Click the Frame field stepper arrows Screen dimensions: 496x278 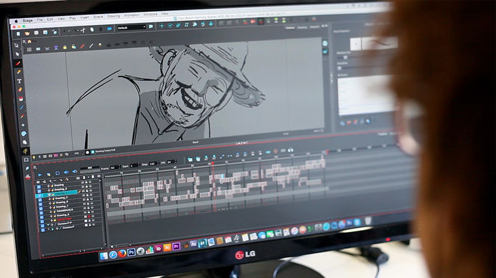coord(120,167)
